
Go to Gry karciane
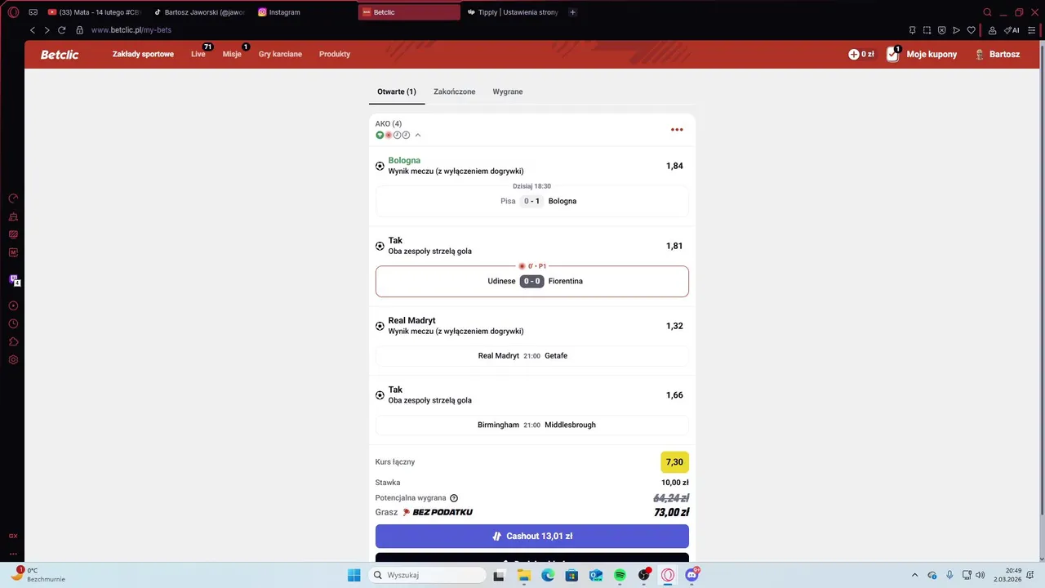[280, 54]
